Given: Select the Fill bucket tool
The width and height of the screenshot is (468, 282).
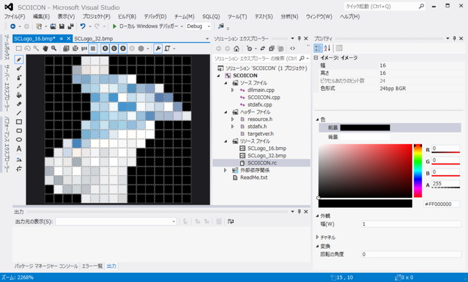Looking at the screenshot, I should (x=19, y=95).
